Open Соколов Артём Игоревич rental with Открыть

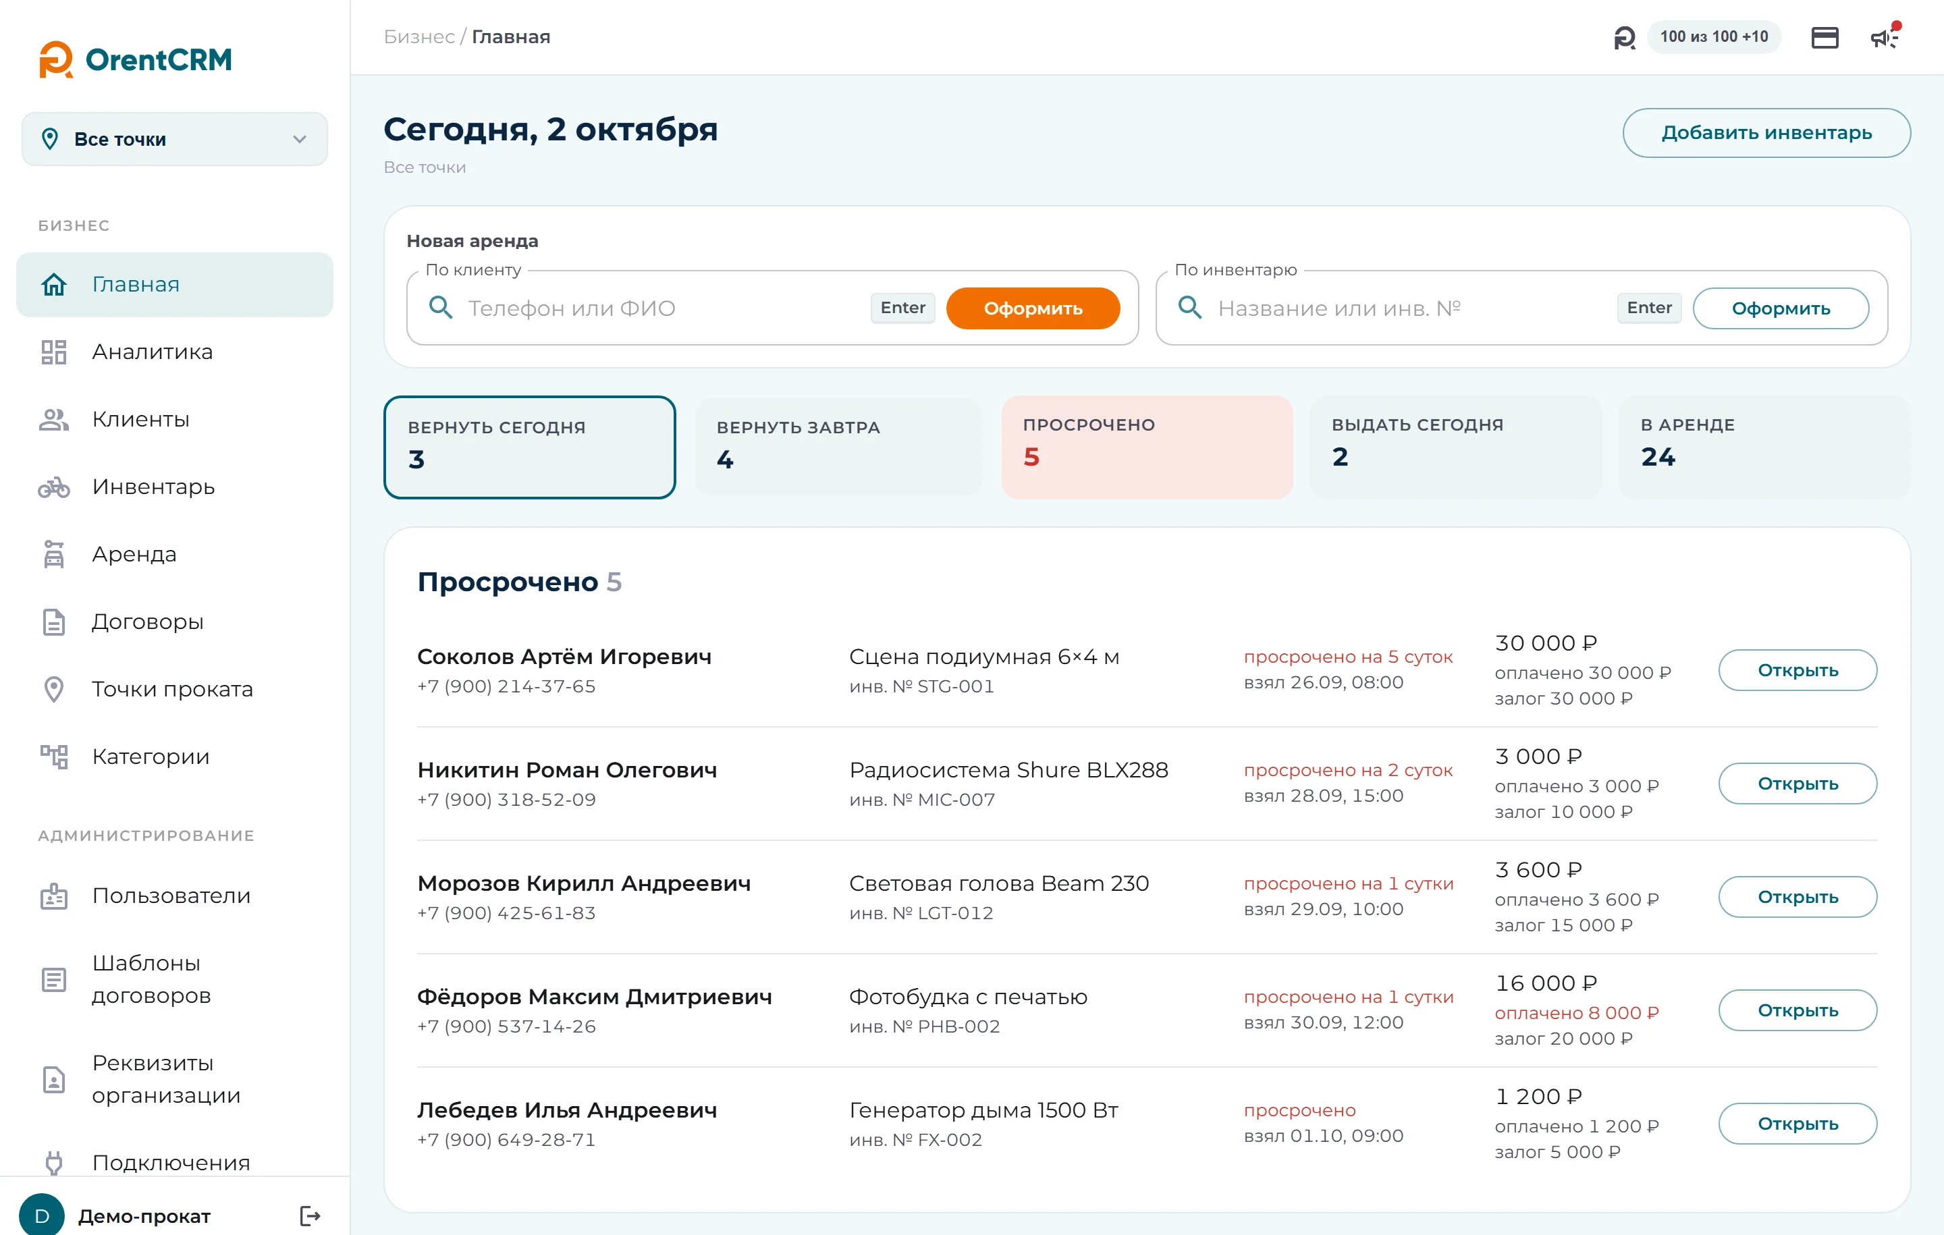click(1797, 670)
